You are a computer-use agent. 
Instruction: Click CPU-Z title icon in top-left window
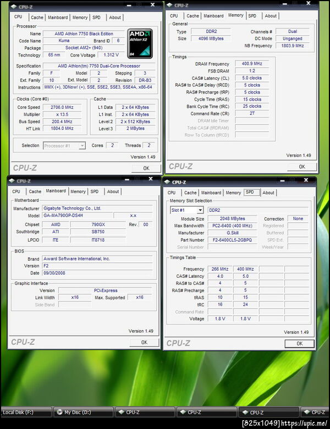point(14,7)
